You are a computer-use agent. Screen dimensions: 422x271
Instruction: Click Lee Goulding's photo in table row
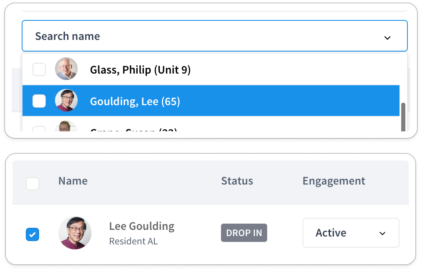coord(75,233)
